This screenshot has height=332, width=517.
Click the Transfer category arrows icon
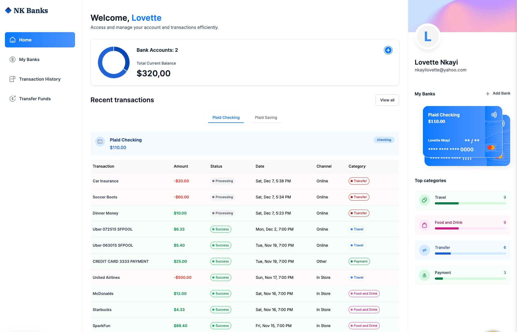tap(424, 250)
